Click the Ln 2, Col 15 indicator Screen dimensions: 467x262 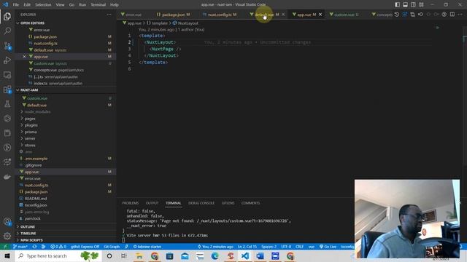coord(247,247)
